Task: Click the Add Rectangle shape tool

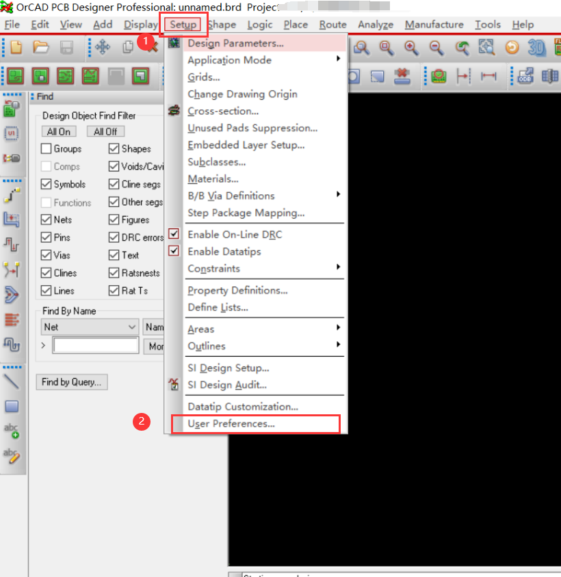Action: [x=12, y=406]
